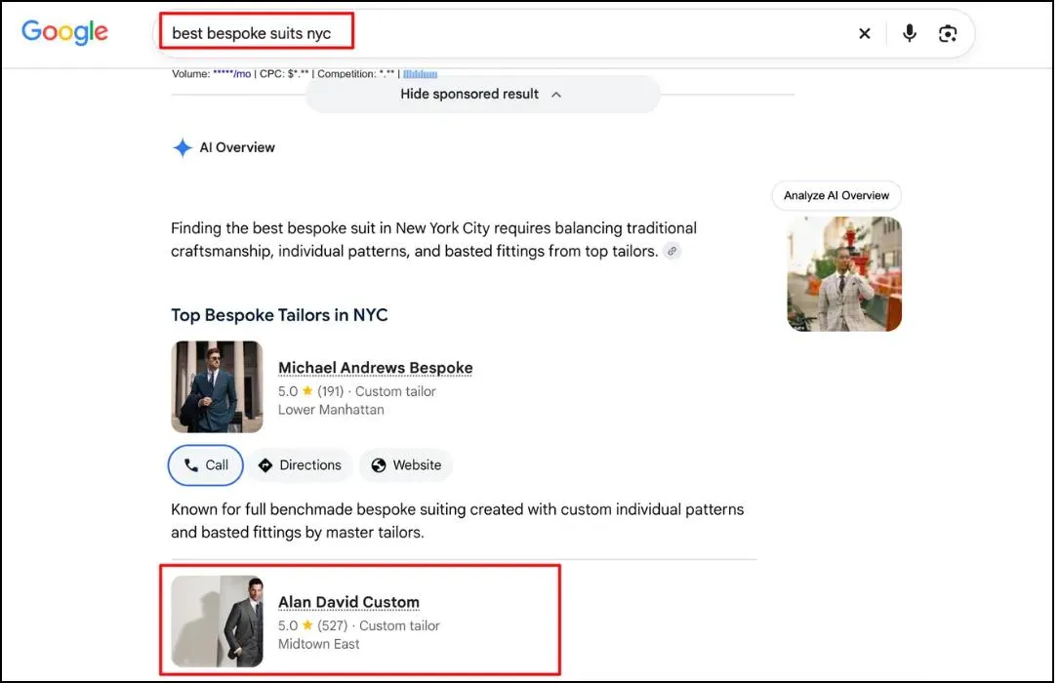This screenshot has height=683, width=1059.
Task: Click the 'Midtown East' location text
Action: click(x=319, y=644)
